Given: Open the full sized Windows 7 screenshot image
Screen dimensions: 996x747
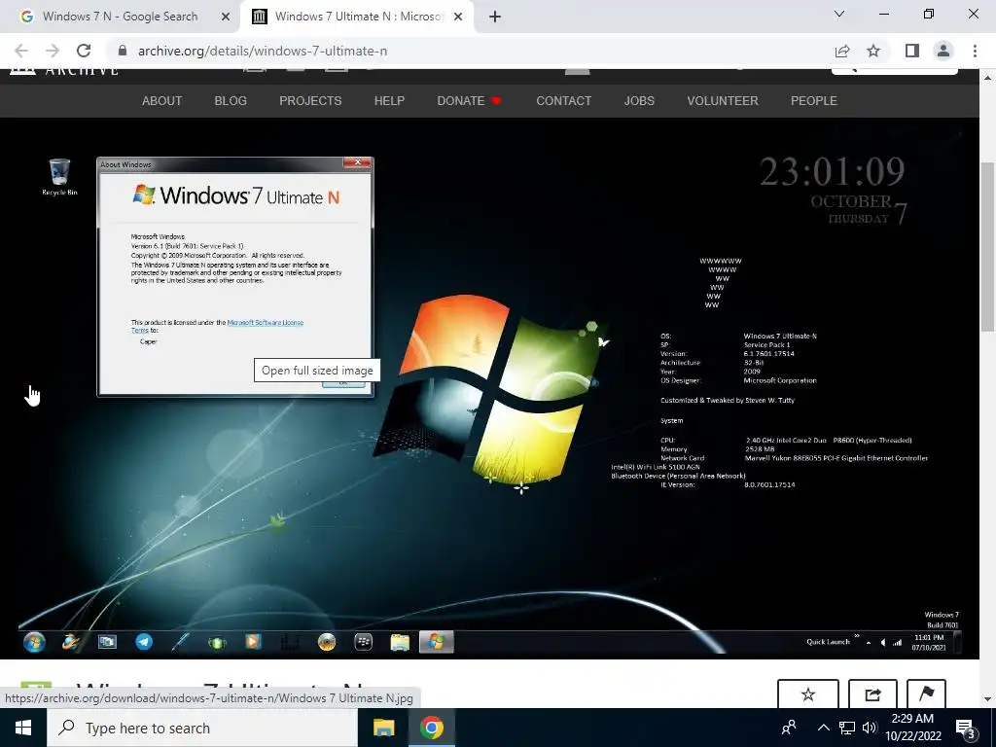Looking at the screenshot, I should coord(489,389).
